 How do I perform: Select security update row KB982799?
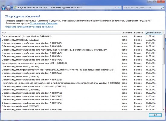click(81, 109)
